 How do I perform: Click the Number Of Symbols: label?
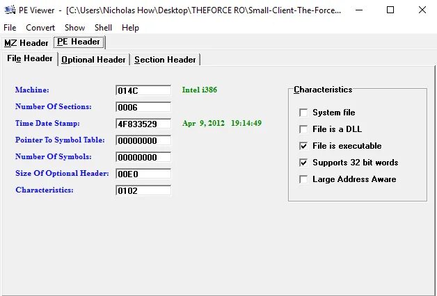click(53, 156)
